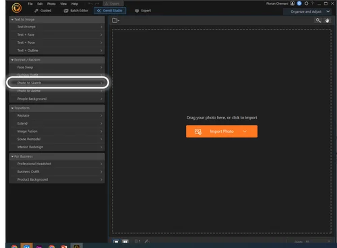337x248 pixels.
Task: Open the Organize and Adjust dropdown
Action: pos(307,11)
